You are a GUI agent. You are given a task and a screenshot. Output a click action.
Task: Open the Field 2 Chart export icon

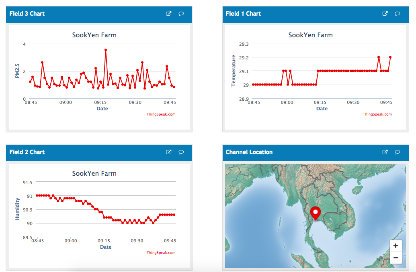coord(168,152)
